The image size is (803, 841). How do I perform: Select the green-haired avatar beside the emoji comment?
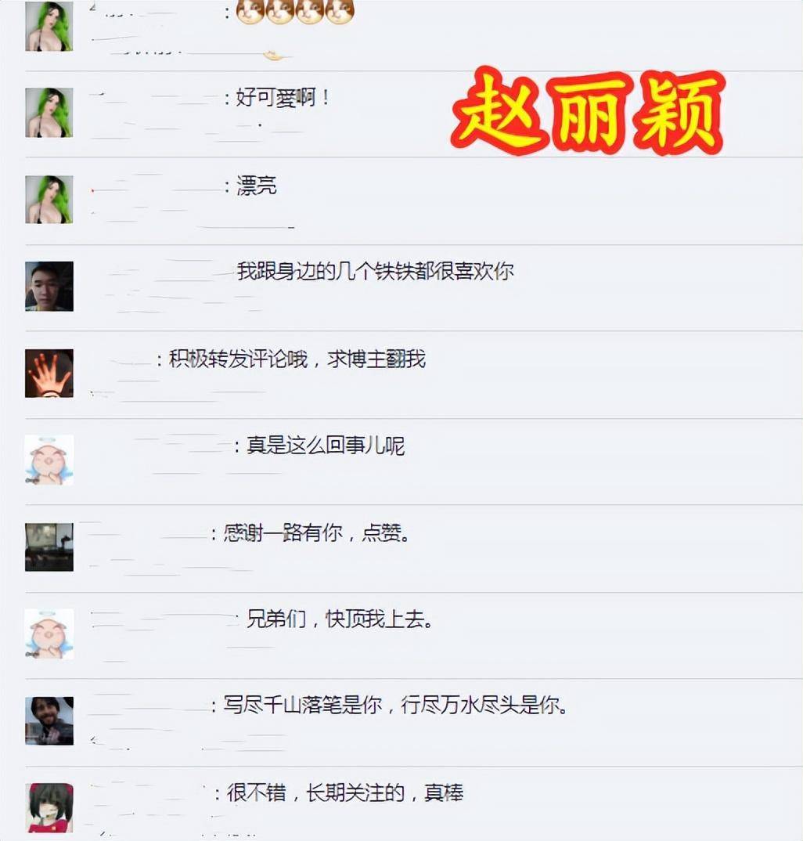(x=49, y=27)
